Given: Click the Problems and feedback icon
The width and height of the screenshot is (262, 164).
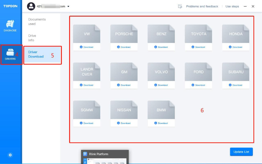Looking at the screenshot, I should click(180, 6).
